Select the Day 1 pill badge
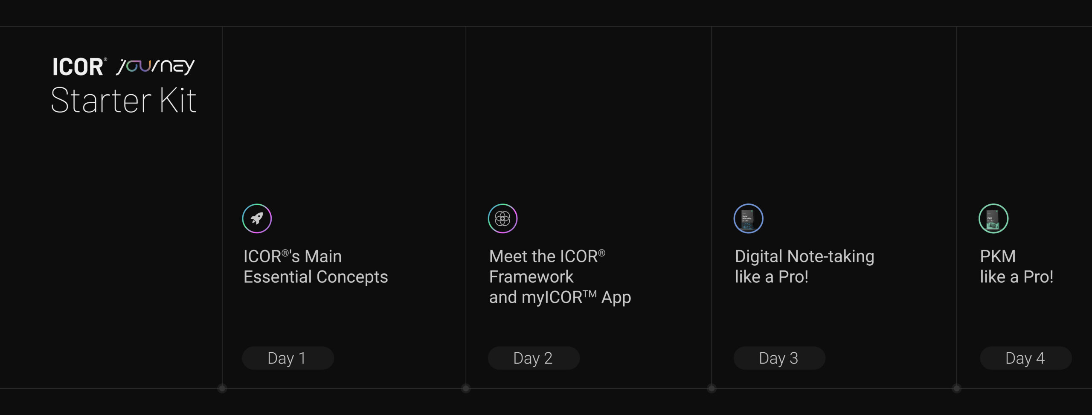 point(288,358)
